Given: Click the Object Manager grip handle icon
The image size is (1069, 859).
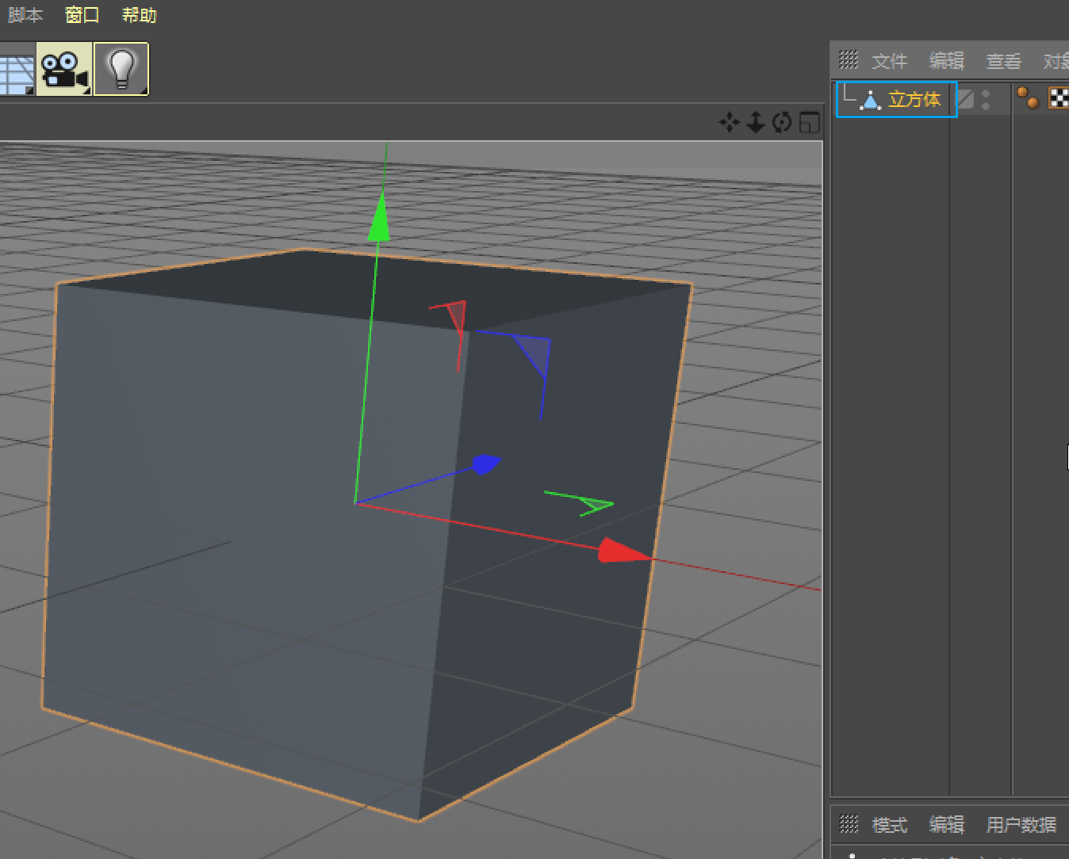Looking at the screenshot, I should pos(849,59).
